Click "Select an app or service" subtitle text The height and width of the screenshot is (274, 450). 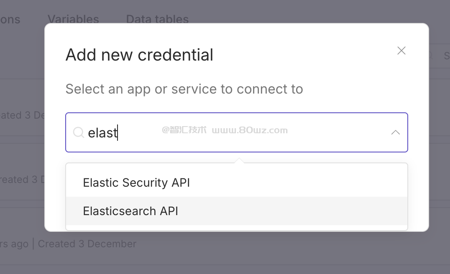click(x=184, y=89)
